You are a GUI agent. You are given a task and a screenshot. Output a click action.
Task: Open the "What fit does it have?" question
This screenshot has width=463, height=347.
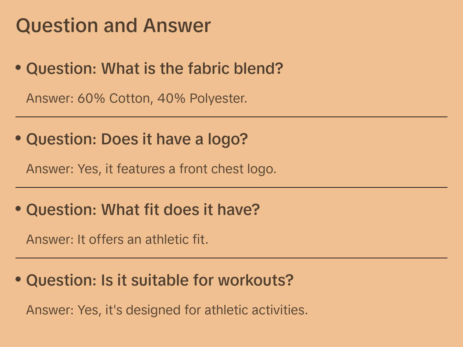143,210
